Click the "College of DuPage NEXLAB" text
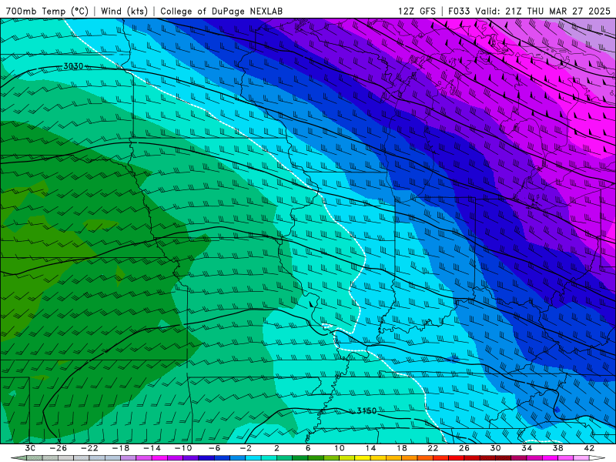The image size is (616, 462). [x=221, y=11]
